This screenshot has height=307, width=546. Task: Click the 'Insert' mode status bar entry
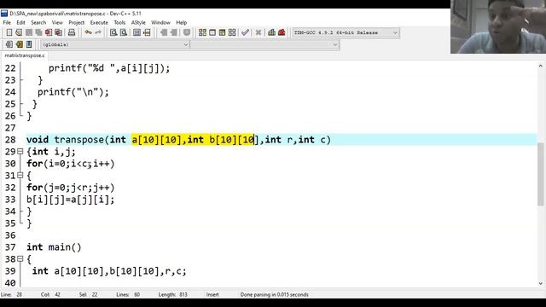pyautogui.click(x=212, y=294)
